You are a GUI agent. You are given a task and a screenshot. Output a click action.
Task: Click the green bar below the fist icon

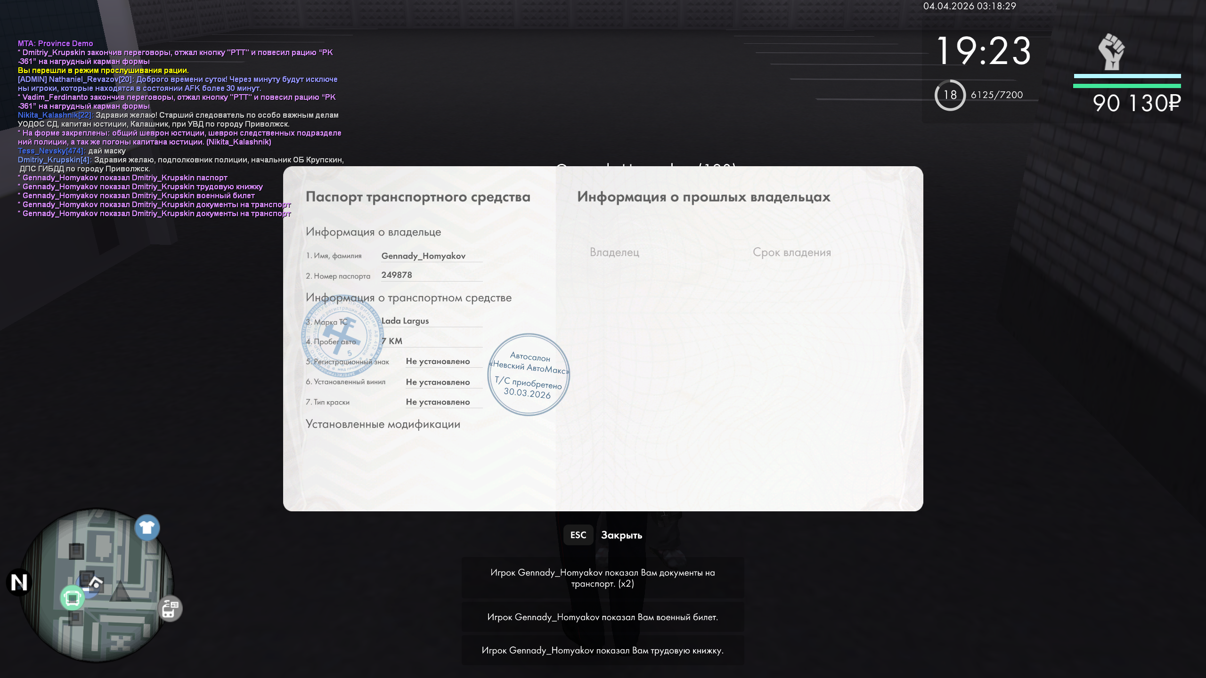(x=1127, y=86)
